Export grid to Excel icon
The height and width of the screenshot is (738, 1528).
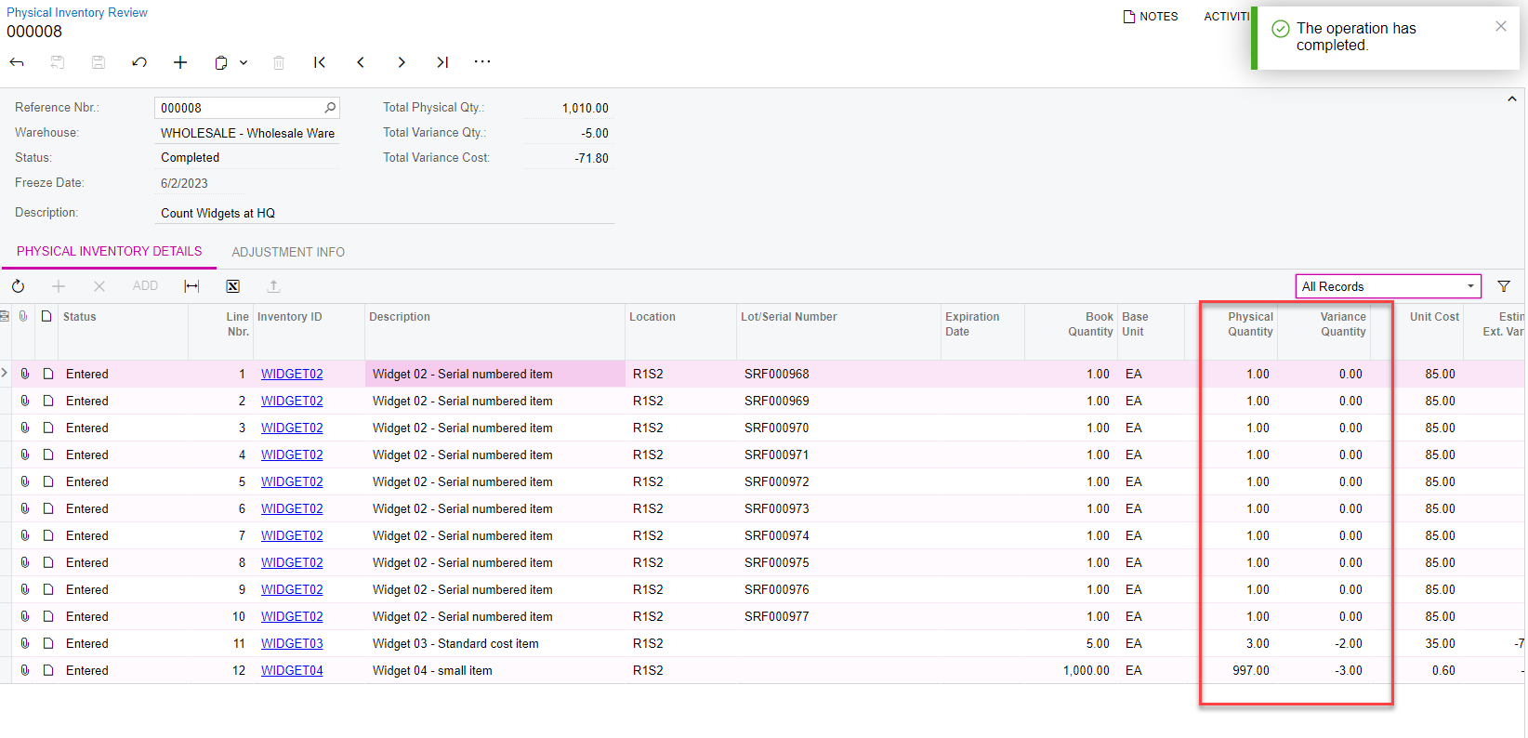[232, 286]
